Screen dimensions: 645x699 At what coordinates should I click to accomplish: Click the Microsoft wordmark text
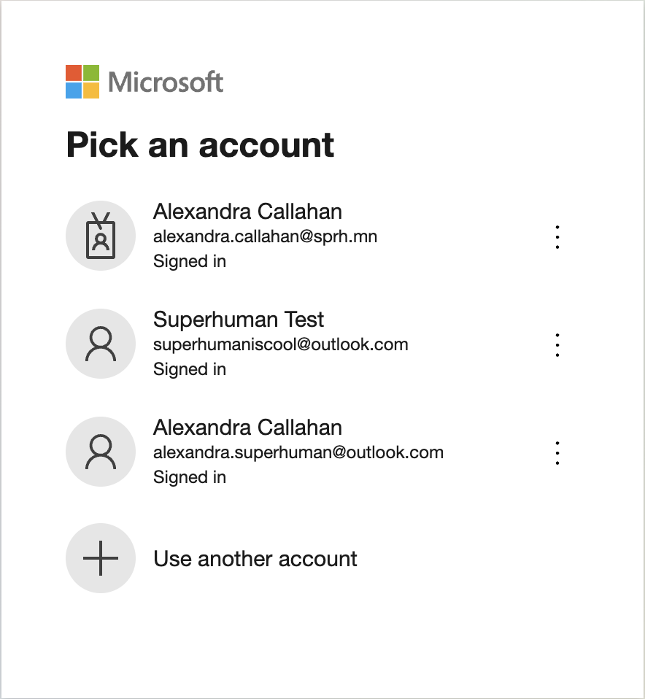pyautogui.click(x=166, y=82)
